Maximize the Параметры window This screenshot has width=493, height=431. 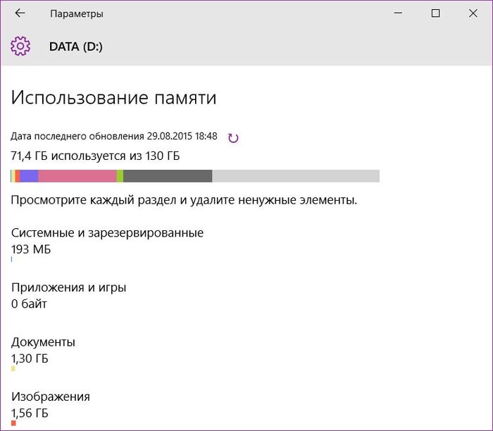tap(435, 13)
